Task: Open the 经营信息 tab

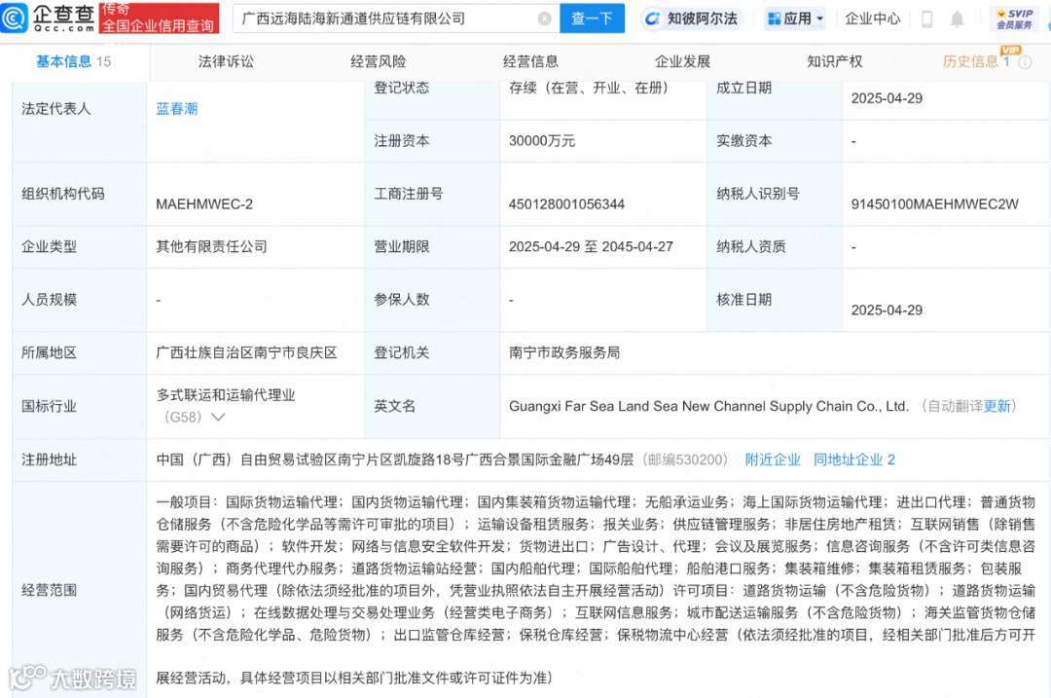Action: pos(530,61)
